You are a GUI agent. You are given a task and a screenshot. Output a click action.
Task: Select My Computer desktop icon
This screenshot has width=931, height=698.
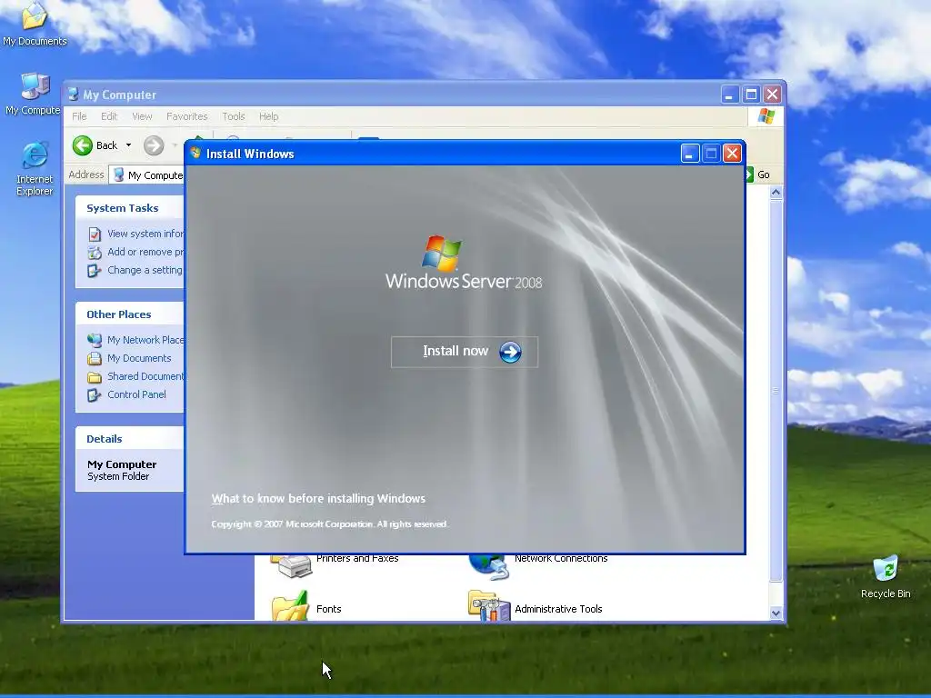tap(33, 94)
